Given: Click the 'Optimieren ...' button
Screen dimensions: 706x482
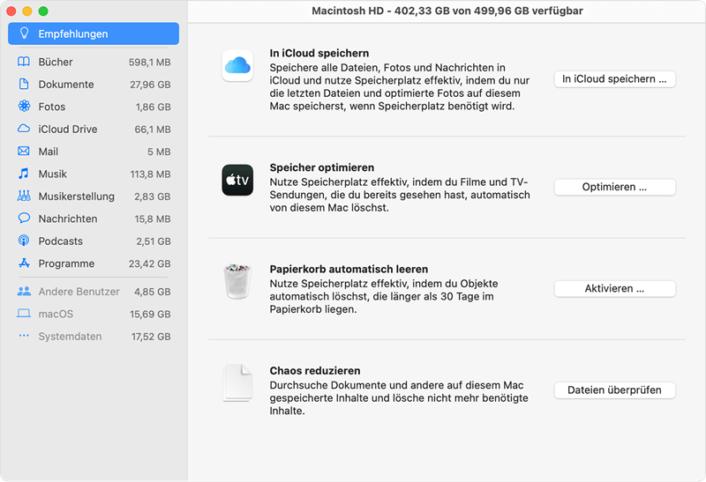Looking at the screenshot, I should [614, 187].
